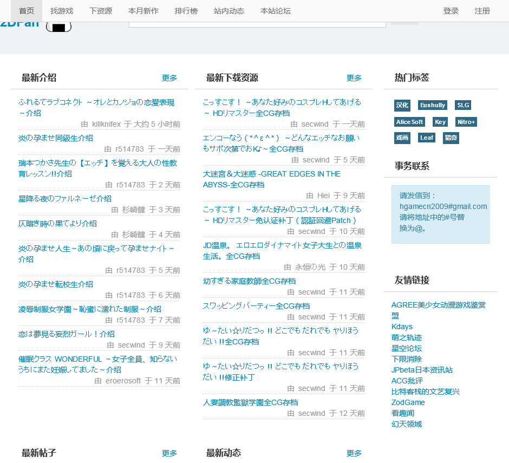Open the 首页 navigation tab

(x=27, y=11)
